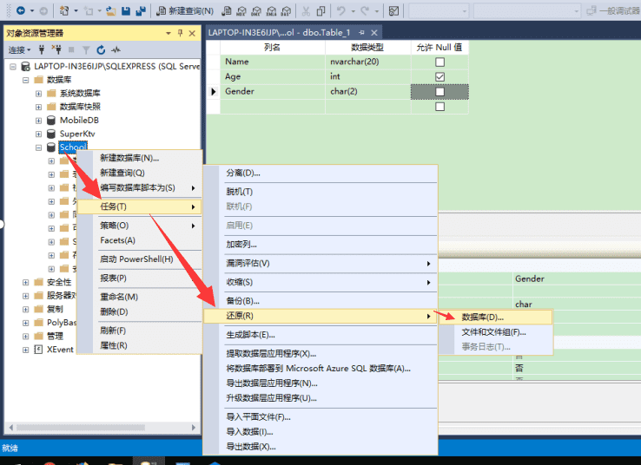Collapse the School database node

[38, 147]
